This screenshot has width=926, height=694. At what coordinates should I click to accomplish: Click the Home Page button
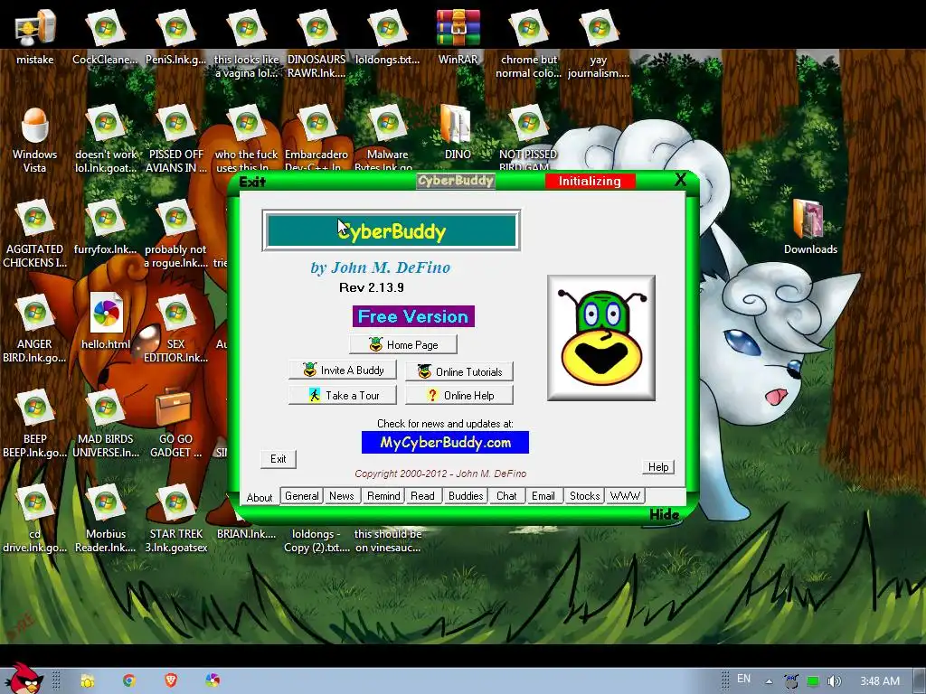[x=403, y=344]
